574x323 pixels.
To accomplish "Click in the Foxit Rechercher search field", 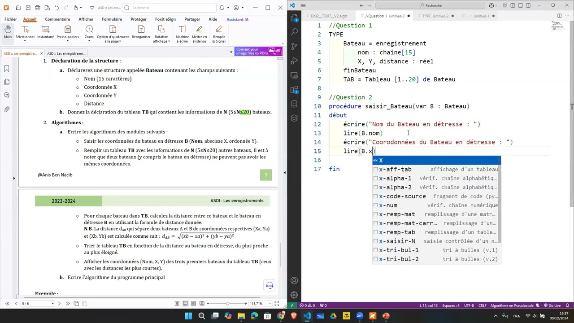I will coord(168,8).
